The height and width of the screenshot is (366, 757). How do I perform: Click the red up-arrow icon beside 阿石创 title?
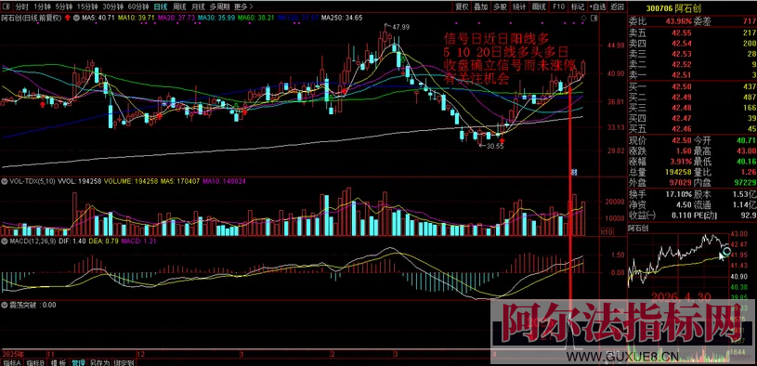coord(68,18)
